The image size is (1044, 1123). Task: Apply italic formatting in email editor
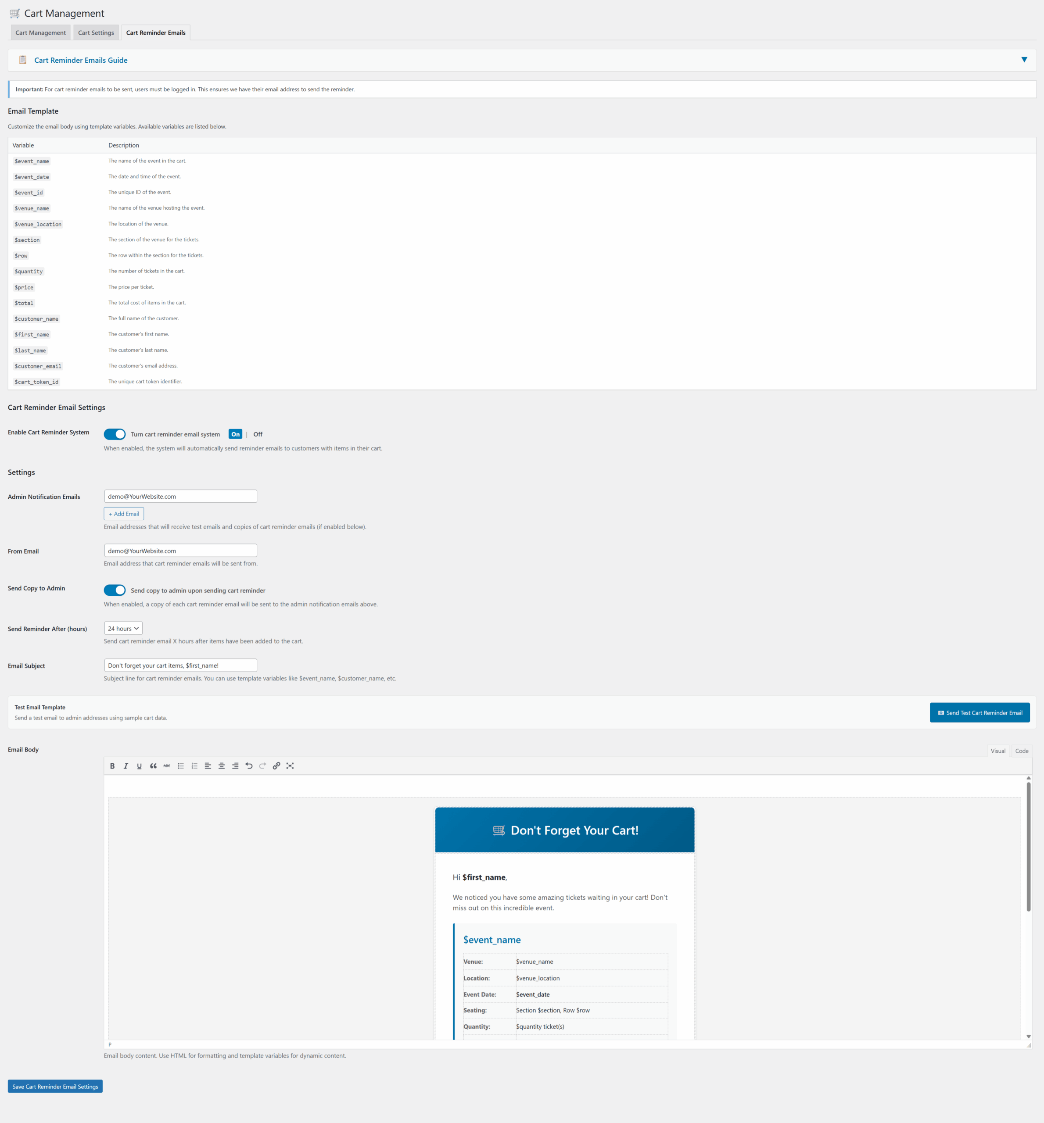coord(126,765)
